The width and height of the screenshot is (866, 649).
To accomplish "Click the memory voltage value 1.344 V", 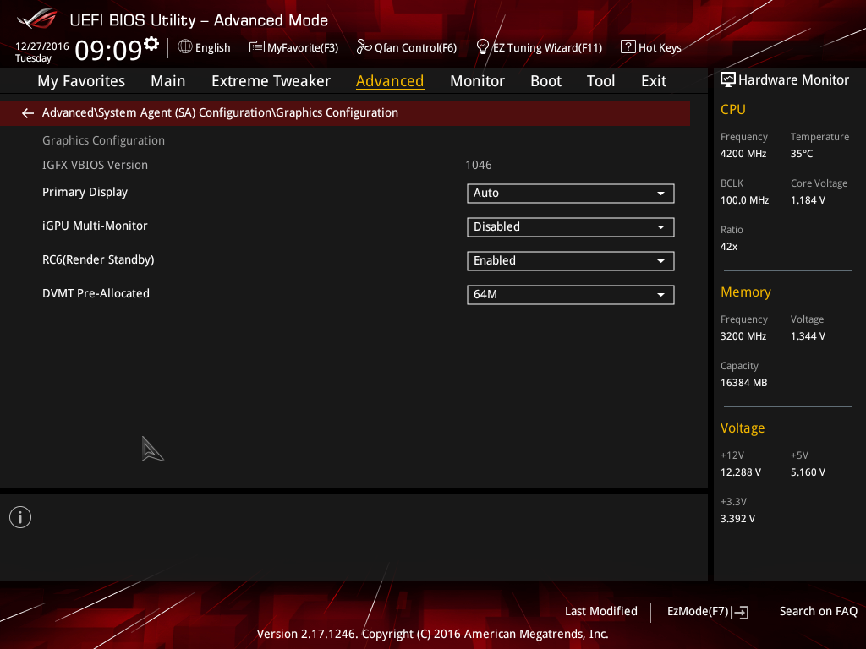I will 808,336.
